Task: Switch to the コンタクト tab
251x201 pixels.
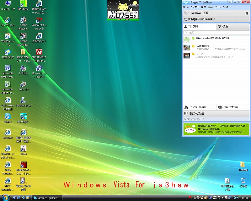Action: click(x=199, y=26)
